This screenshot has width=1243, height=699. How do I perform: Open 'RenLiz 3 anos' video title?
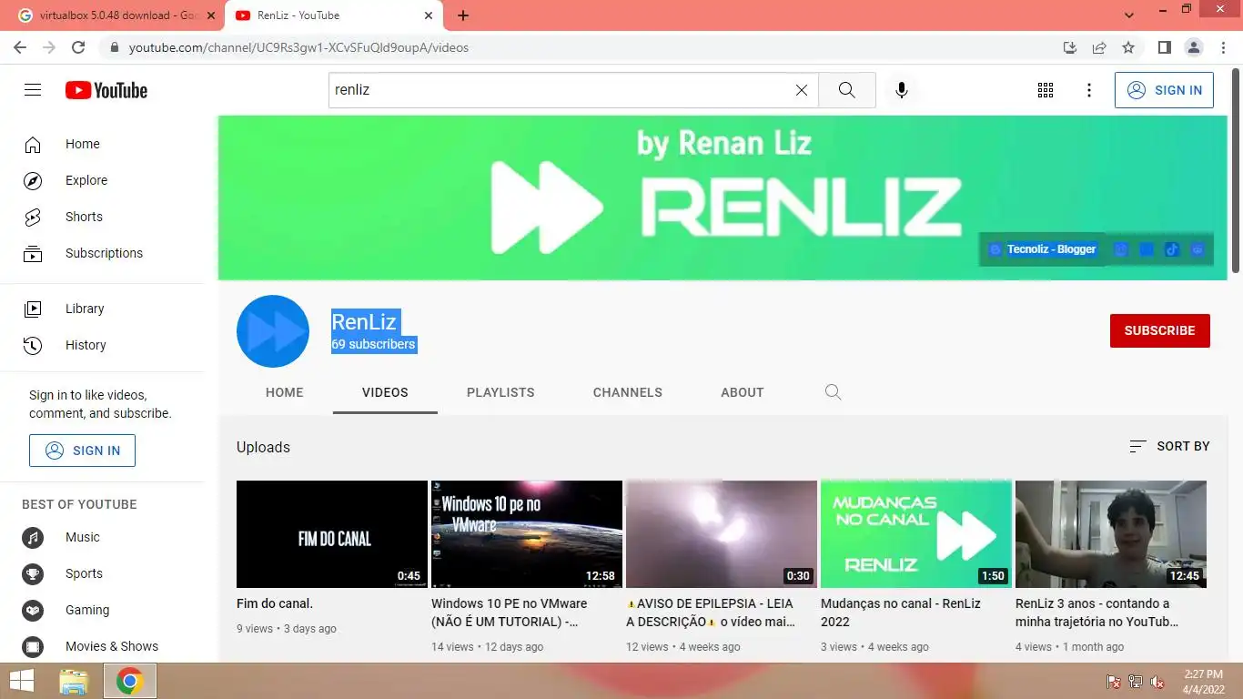(x=1097, y=613)
